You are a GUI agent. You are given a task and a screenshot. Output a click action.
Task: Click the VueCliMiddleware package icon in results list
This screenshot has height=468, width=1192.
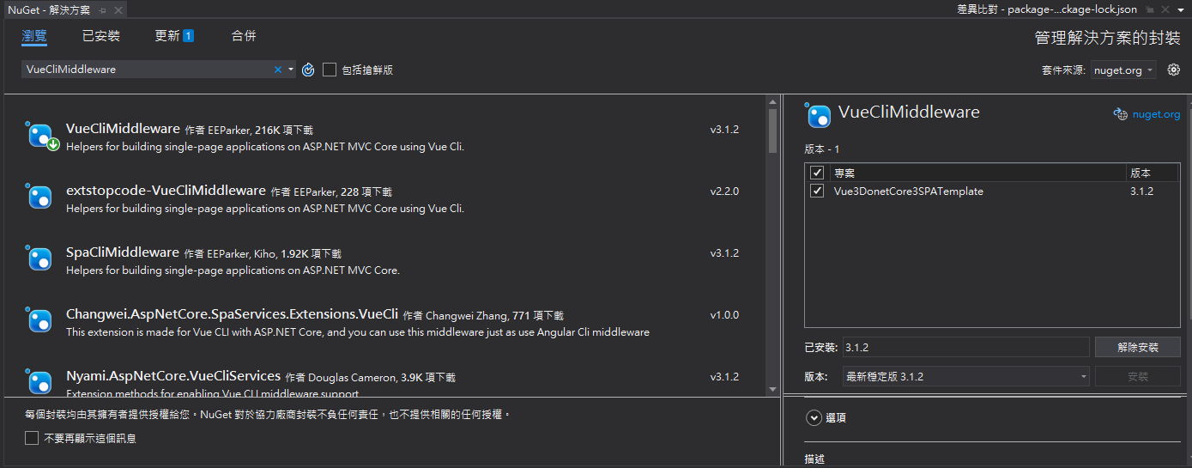click(x=41, y=136)
